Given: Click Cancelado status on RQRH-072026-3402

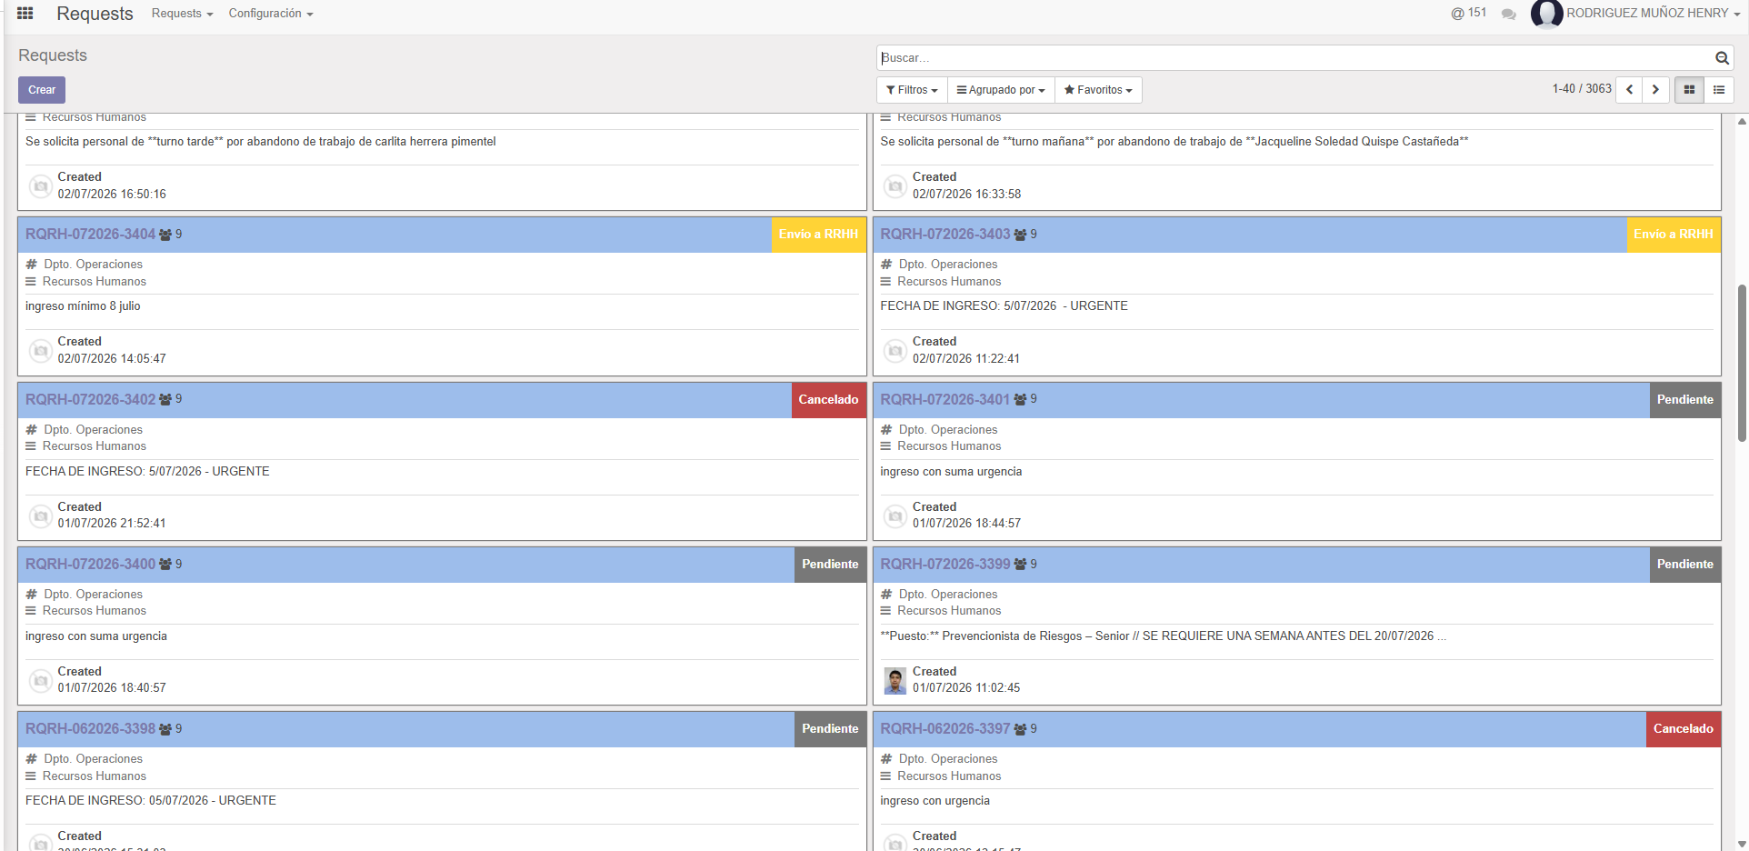Looking at the screenshot, I should point(828,400).
